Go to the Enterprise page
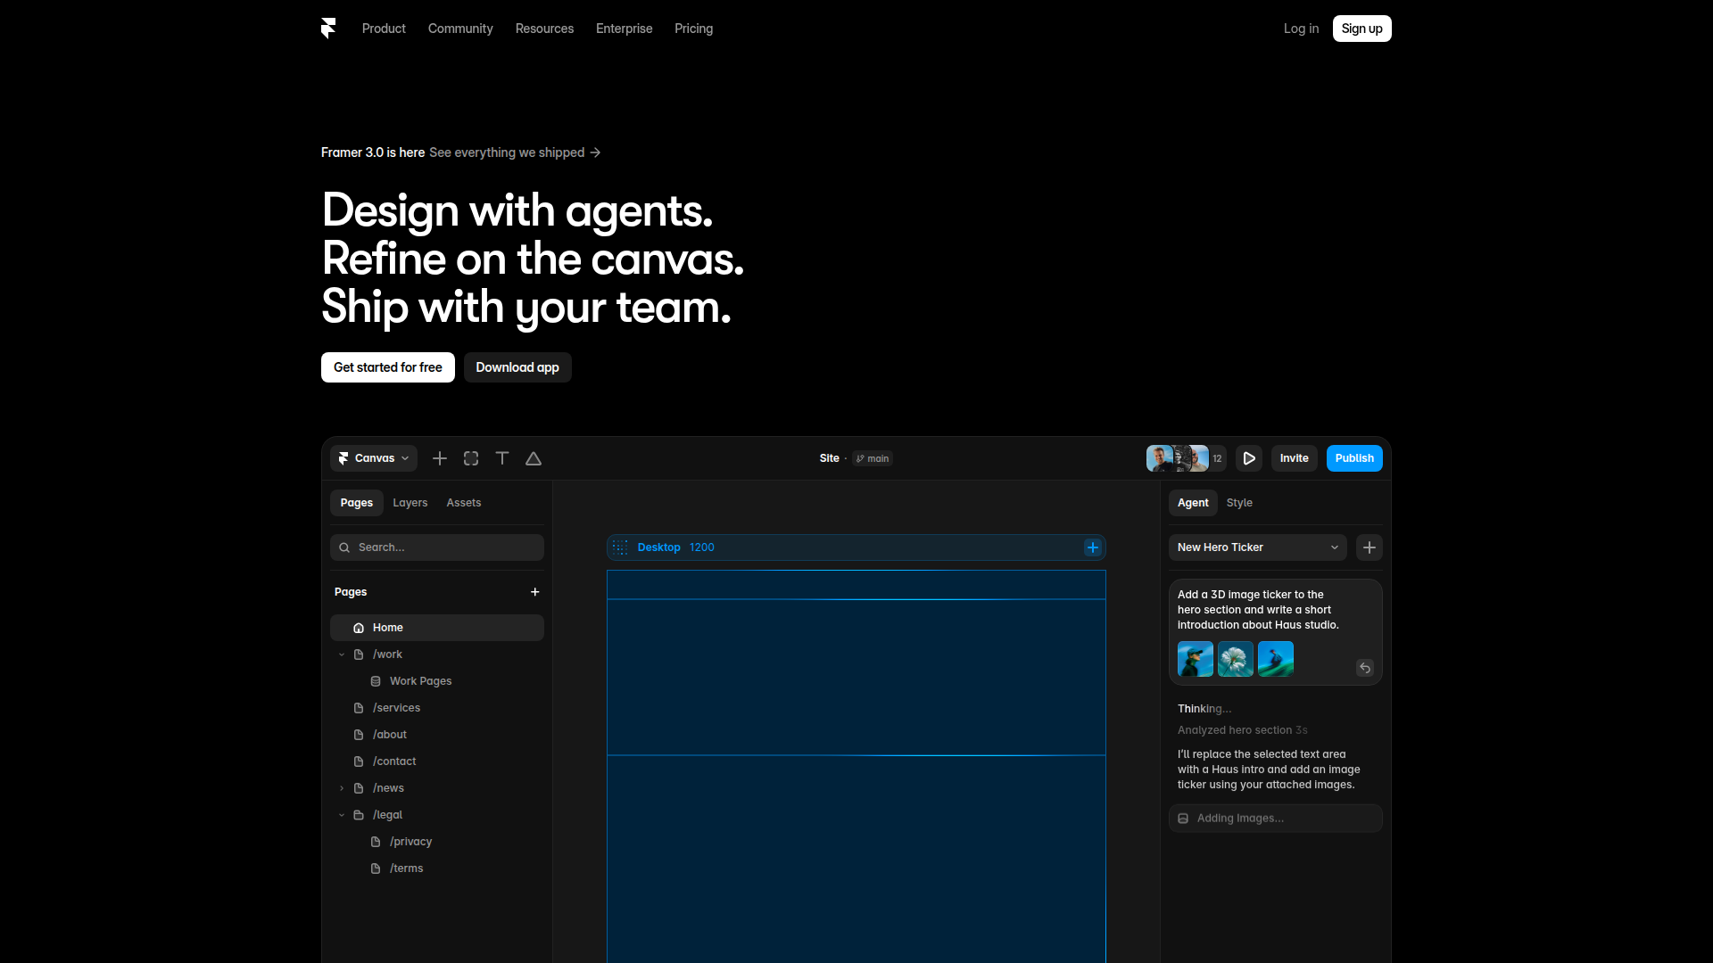The height and width of the screenshot is (963, 1713). [x=624, y=29]
